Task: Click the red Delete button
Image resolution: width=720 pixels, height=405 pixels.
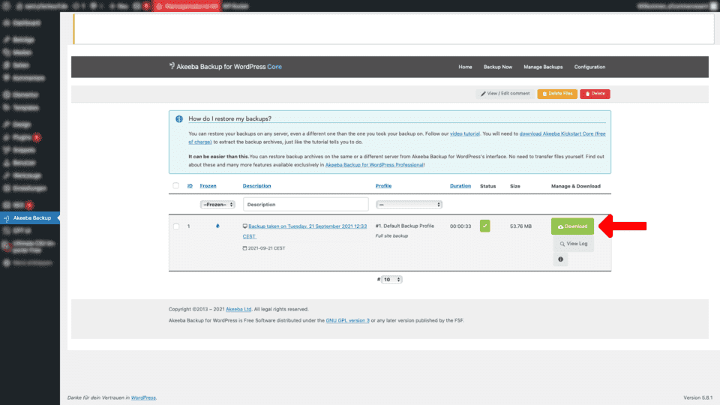Action: pos(595,94)
